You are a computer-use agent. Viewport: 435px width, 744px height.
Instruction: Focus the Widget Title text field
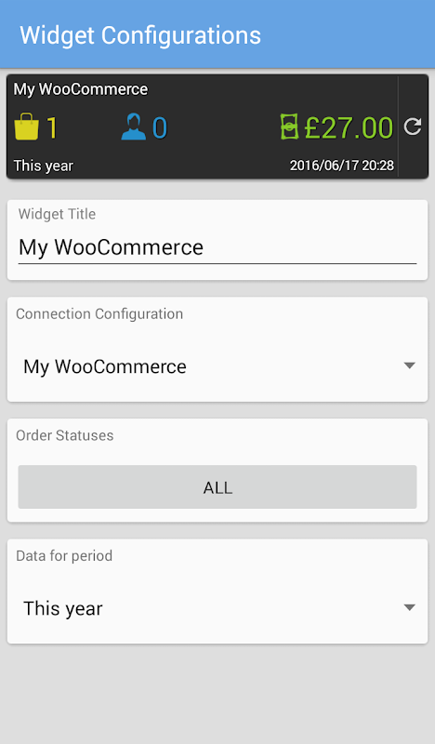[217, 247]
